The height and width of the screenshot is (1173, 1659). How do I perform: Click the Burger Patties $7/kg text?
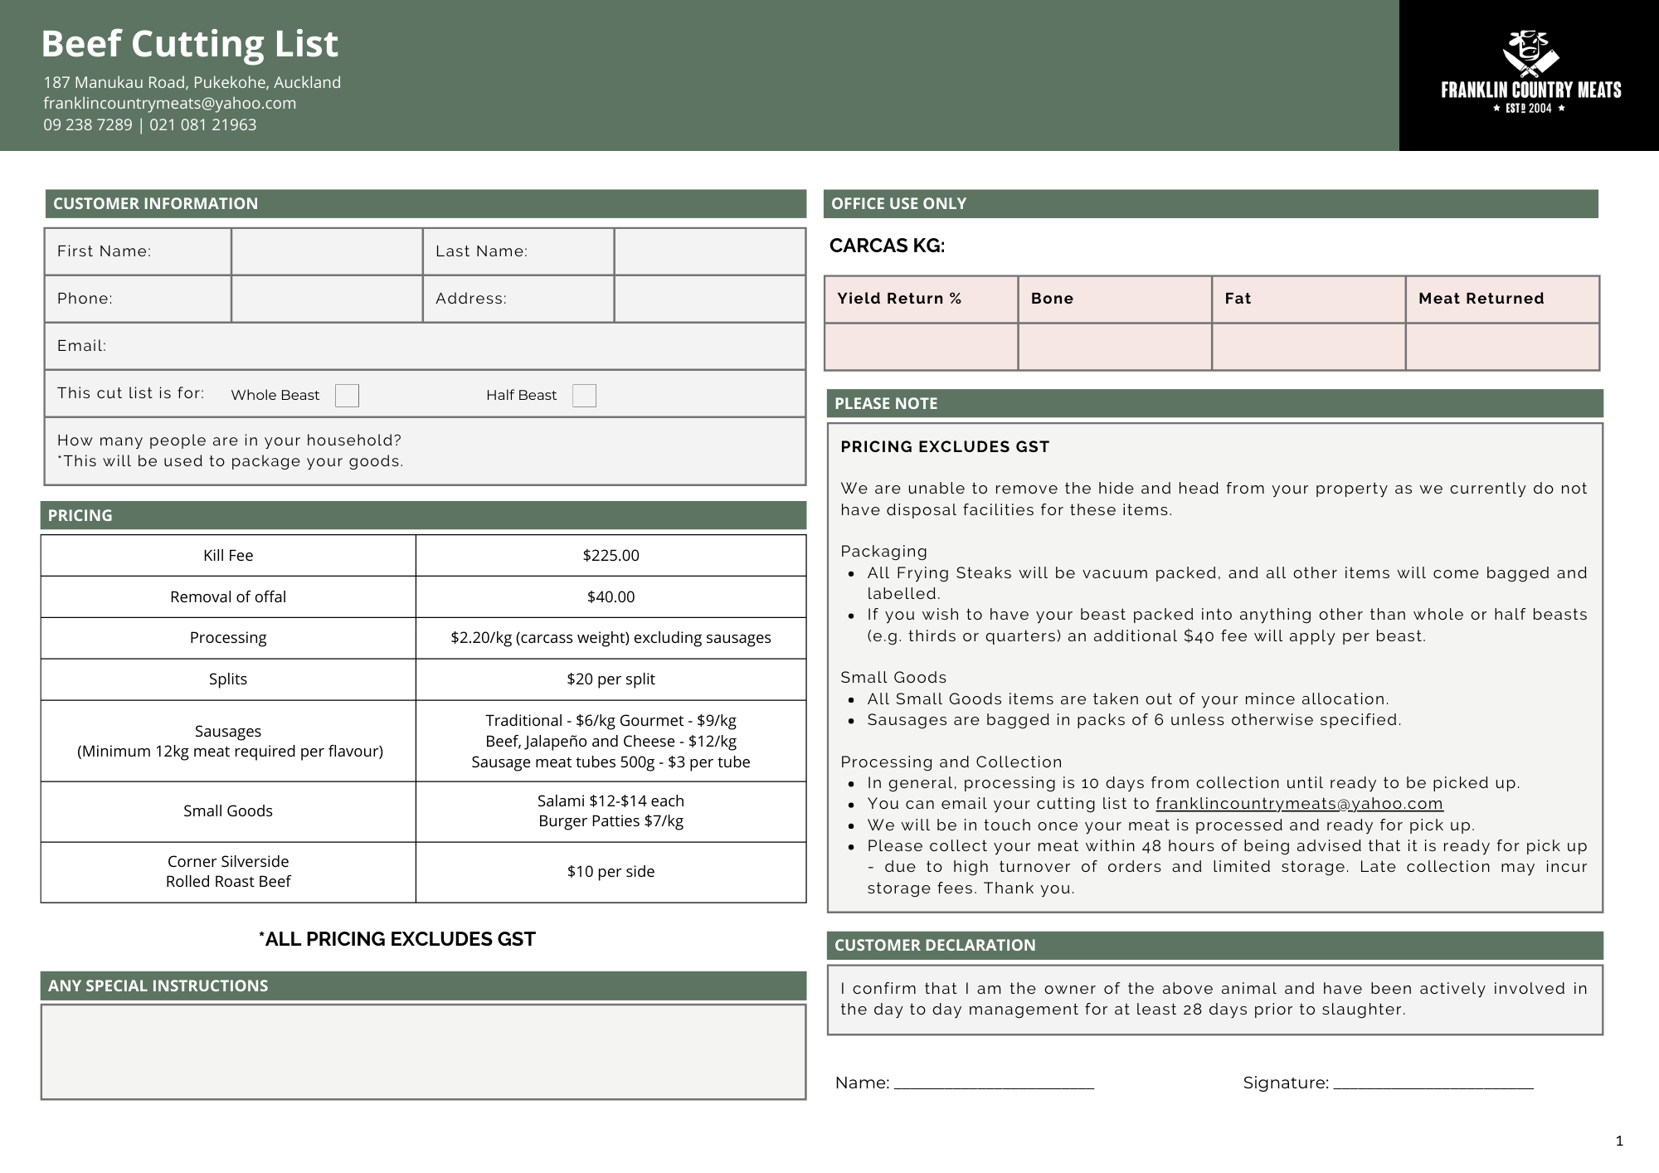pyautogui.click(x=611, y=821)
